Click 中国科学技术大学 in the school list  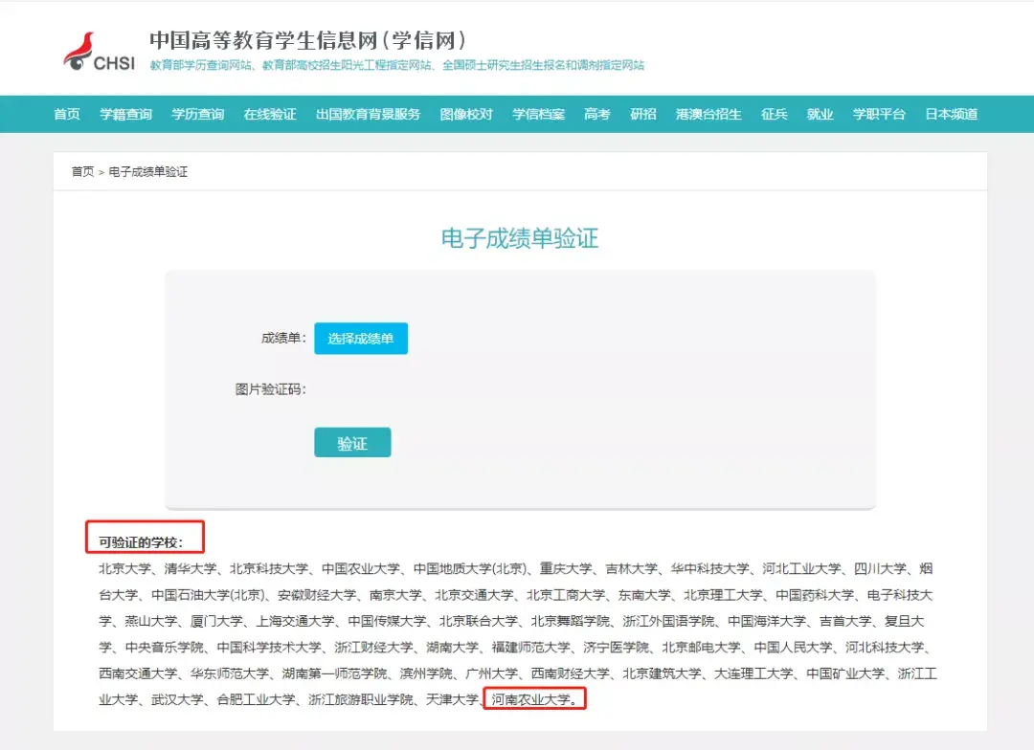(269, 648)
